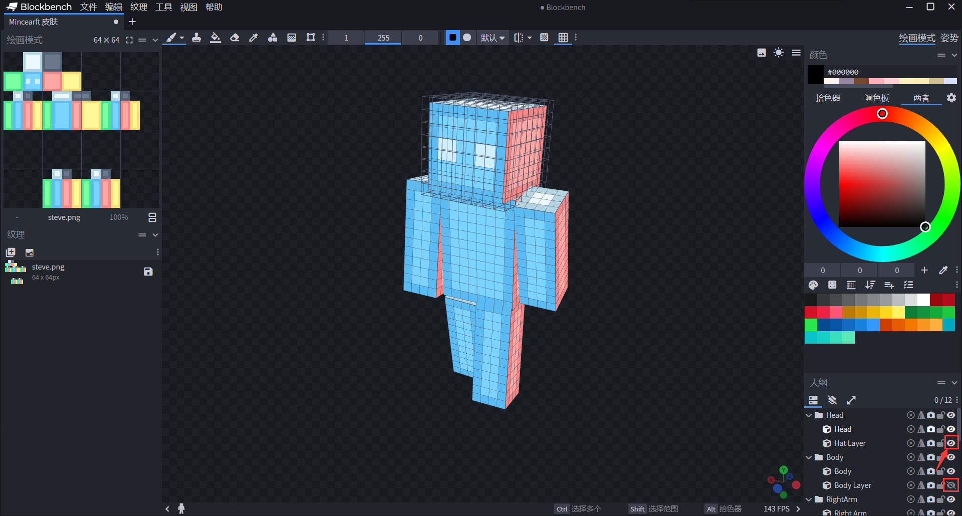Switch to the 调色板 tab
Screen dimensions: 962x516
877,98
